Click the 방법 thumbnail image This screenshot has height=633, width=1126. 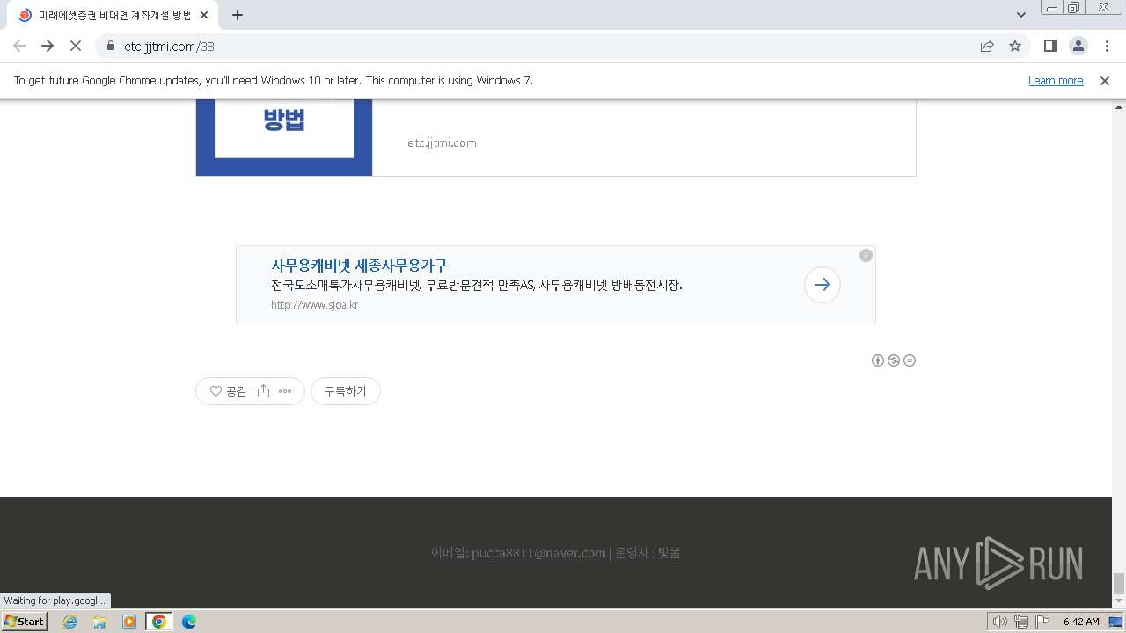(x=284, y=137)
